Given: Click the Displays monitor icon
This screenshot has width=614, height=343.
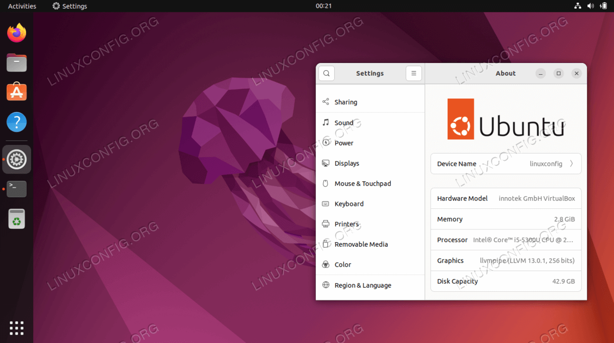Looking at the screenshot, I should pos(325,163).
